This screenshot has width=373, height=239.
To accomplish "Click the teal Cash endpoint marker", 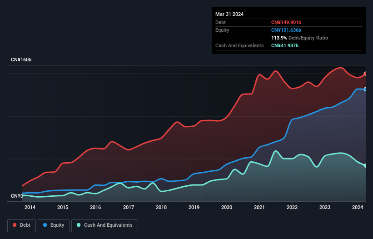I will pyautogui.click(x=365, y=165).
